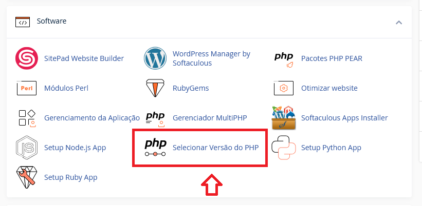This screenshot has height=206, width=422.
Task: Open the Otimizar website icon
Action: (284, 88)
